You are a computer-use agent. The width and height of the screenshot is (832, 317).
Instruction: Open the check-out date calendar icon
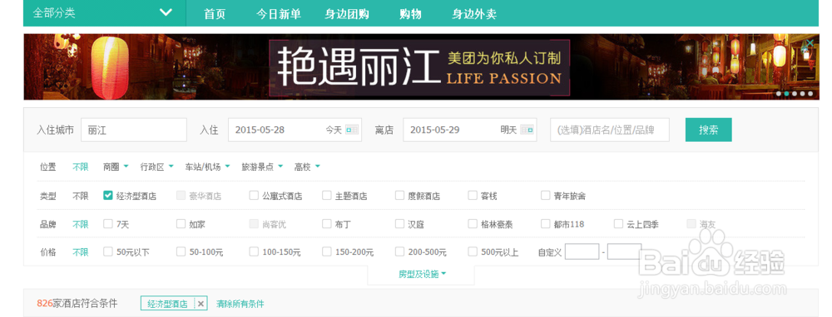coord(527,129)
